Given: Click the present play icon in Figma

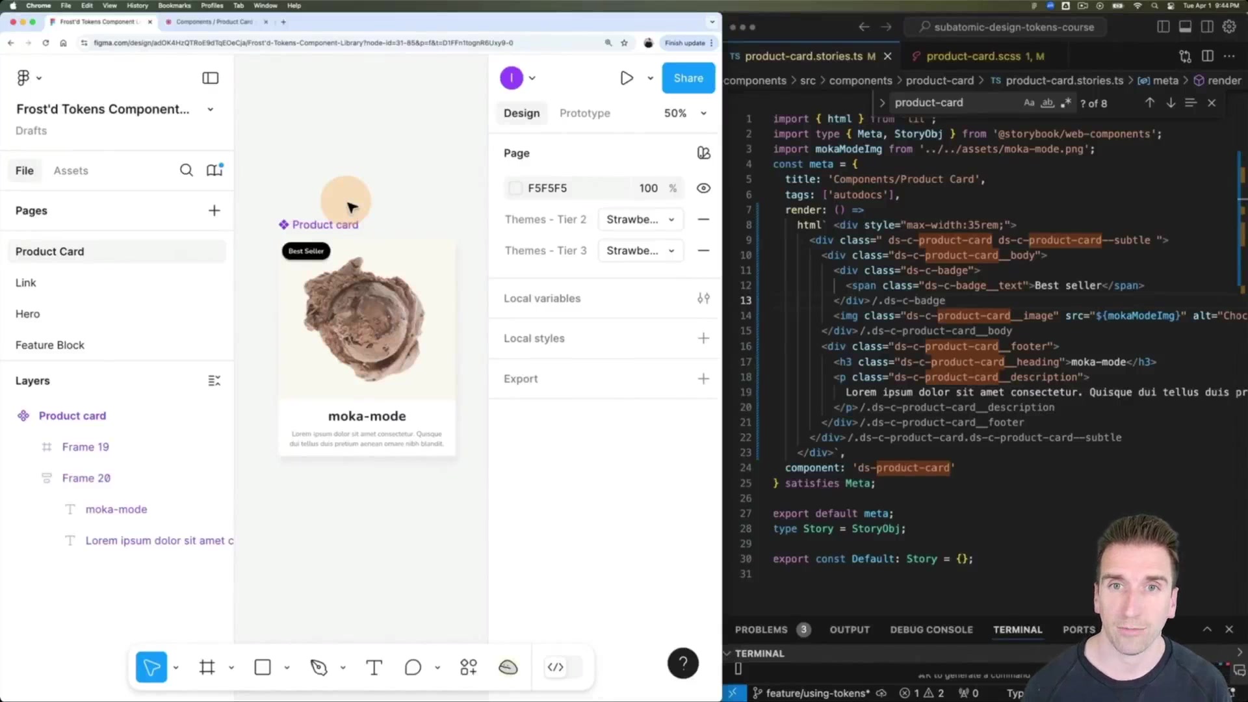Looking at the screenshot, I should point(627,78).
